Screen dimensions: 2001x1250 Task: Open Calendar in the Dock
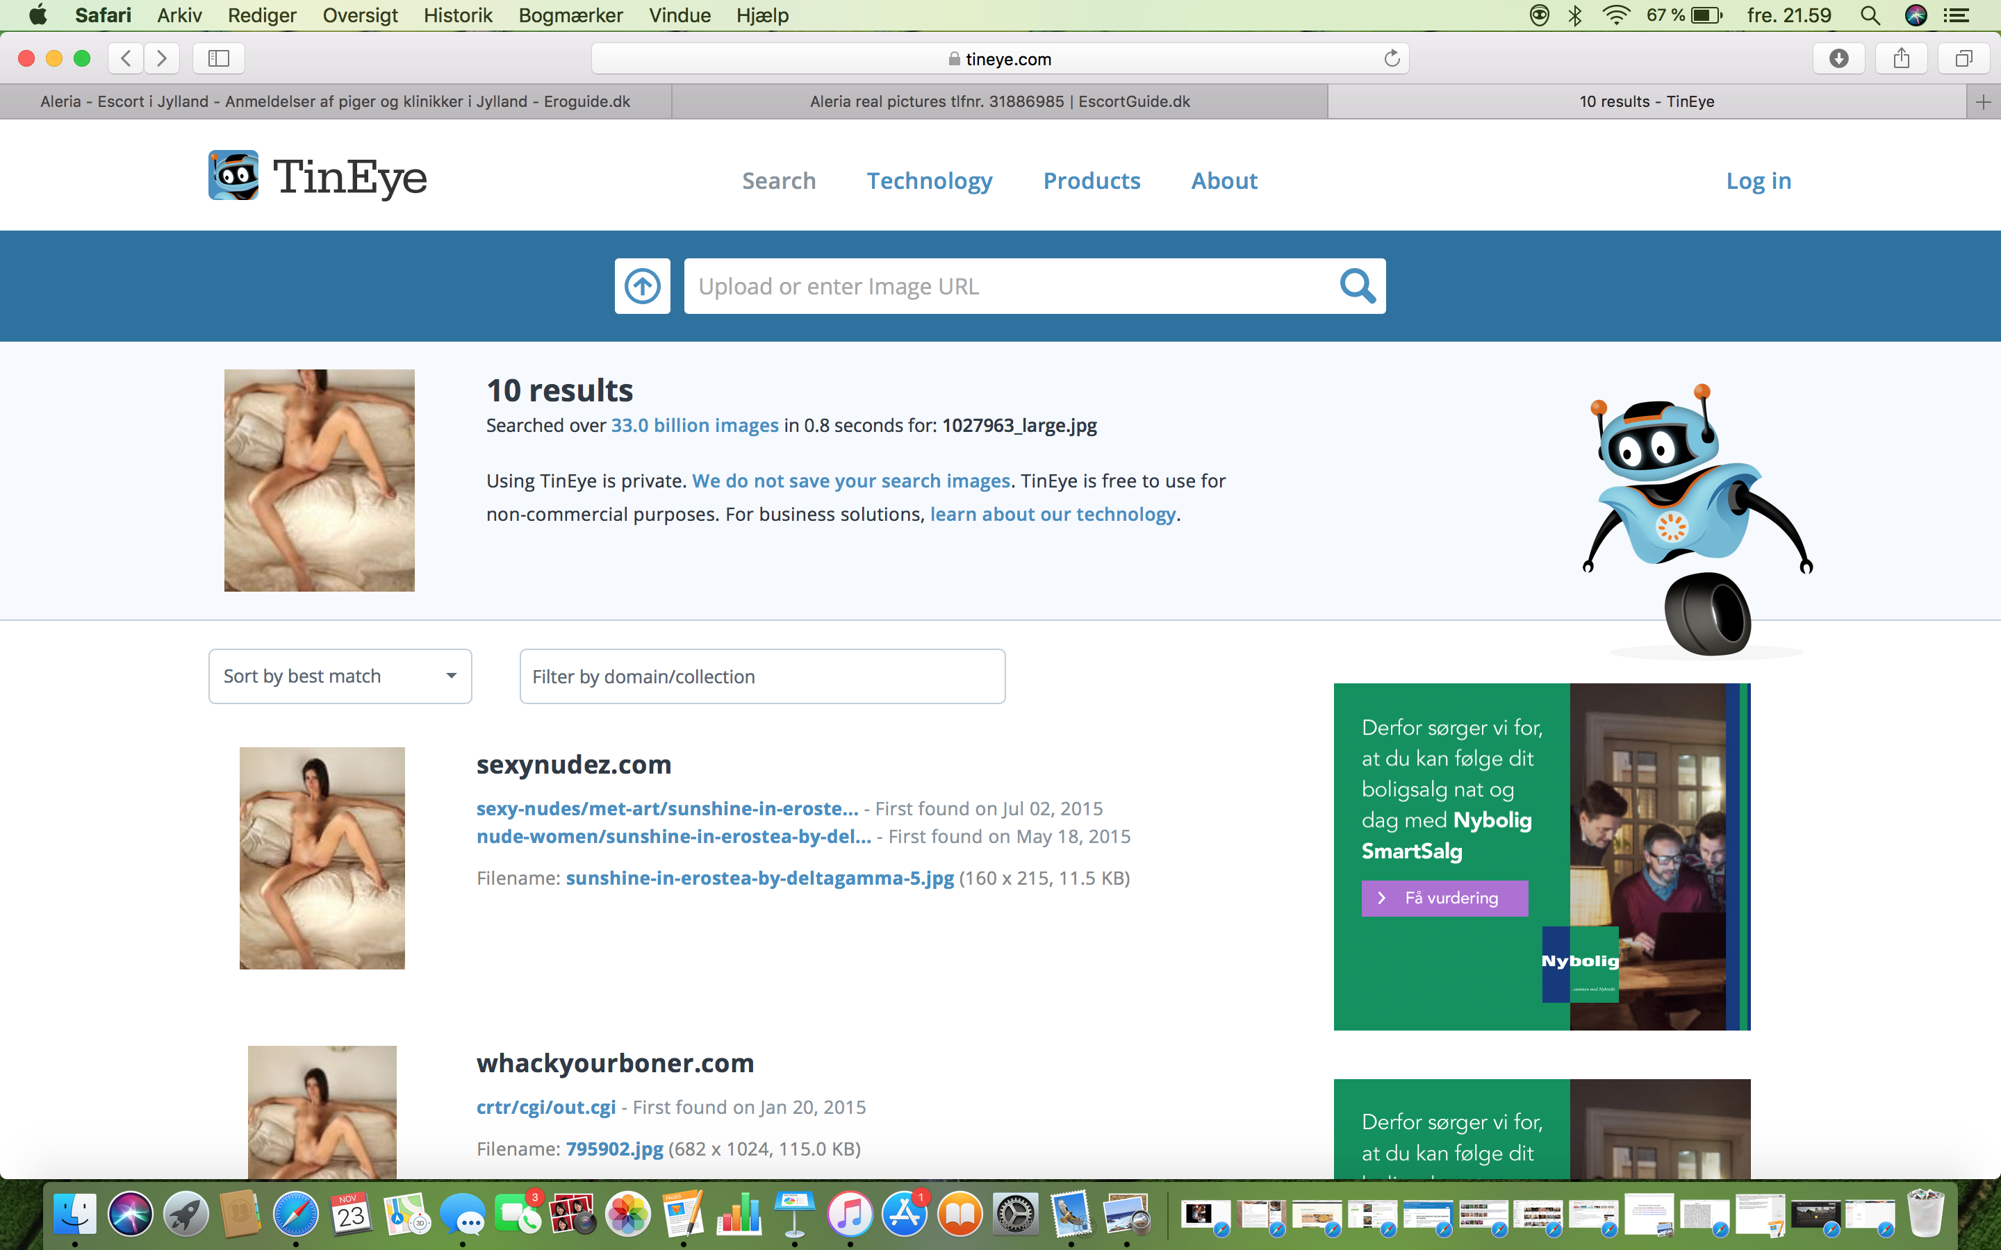tap(352, 1215)
